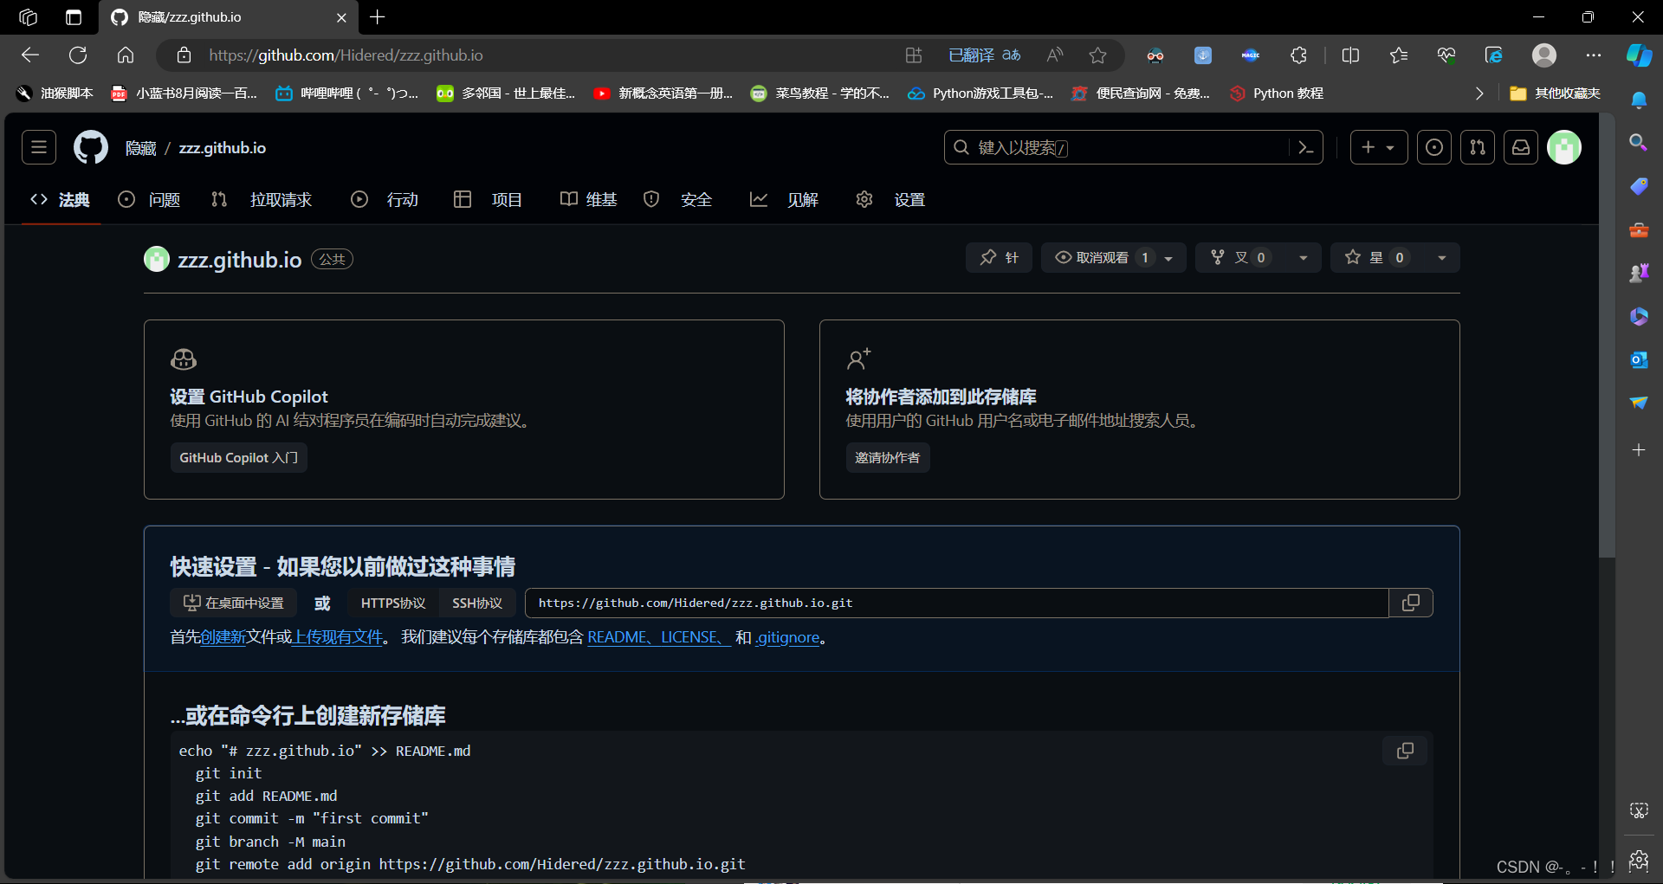This screenshot has width=1663, height=884.
Task: Click the repository owner breadcrumb link
Action: pos(141,148)
